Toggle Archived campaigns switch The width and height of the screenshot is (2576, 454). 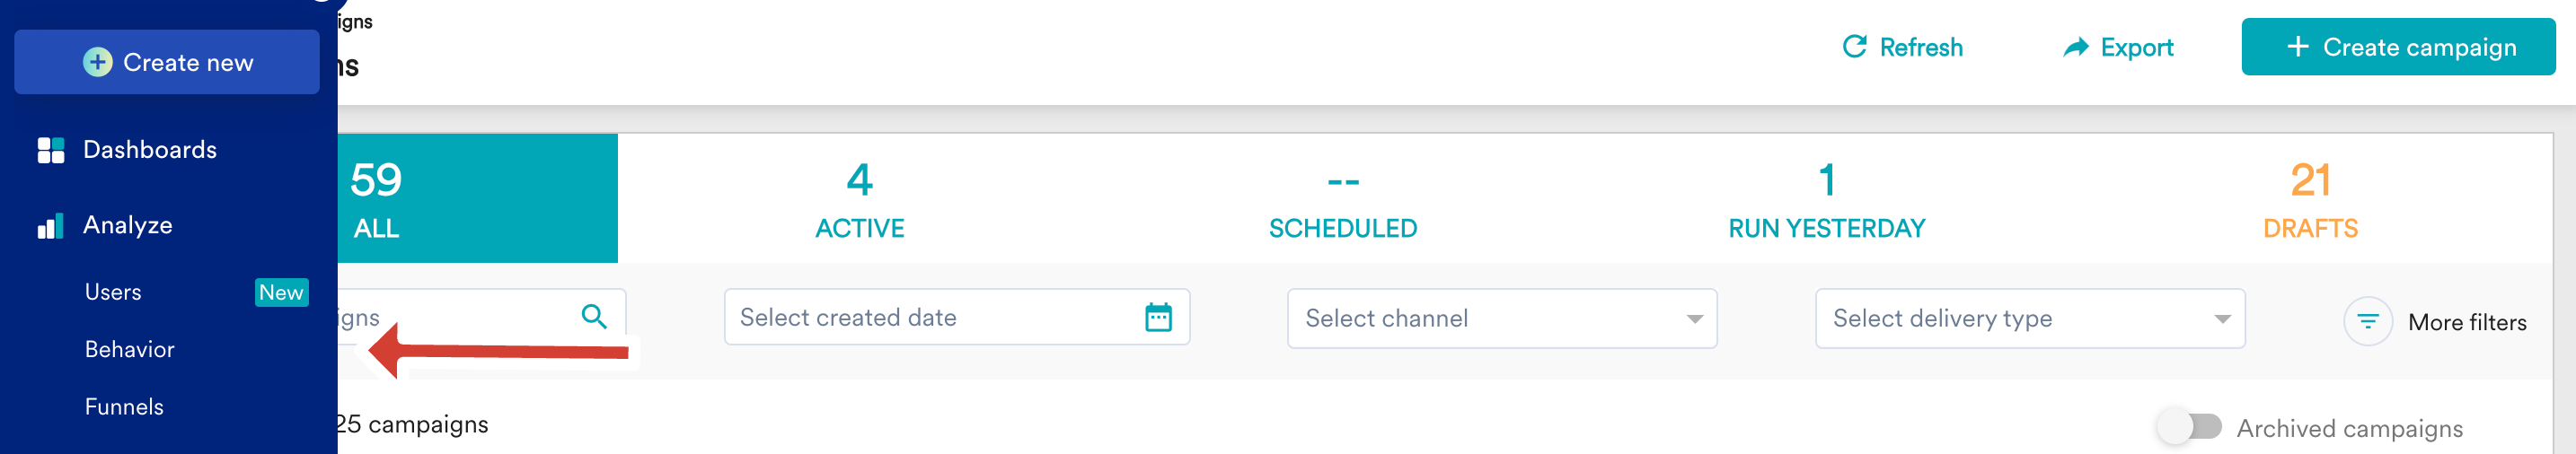coord(2188,427)
